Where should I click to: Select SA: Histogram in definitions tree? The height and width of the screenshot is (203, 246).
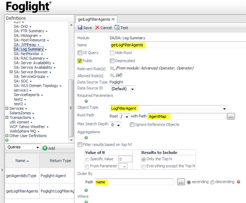26,35
